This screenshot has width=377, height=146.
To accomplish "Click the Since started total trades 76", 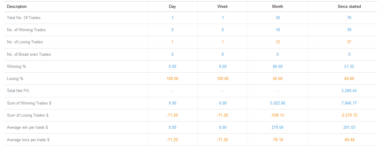I will [x=349, y=18].
